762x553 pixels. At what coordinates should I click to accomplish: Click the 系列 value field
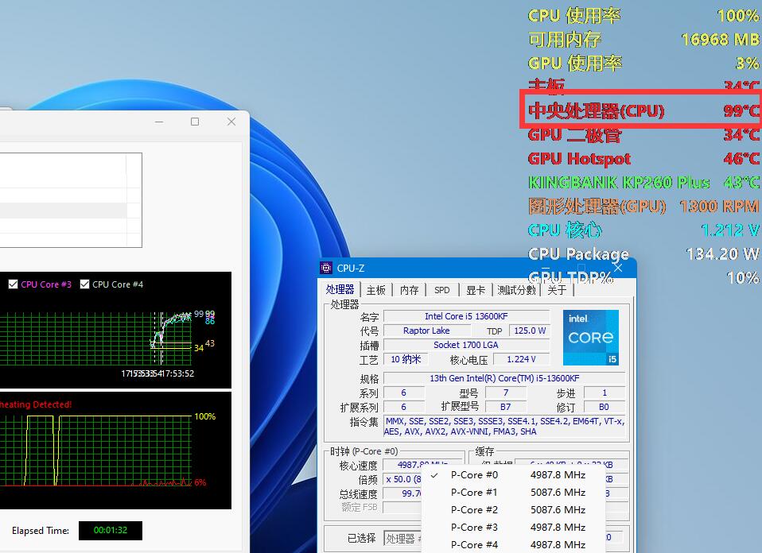pos(404,393)
